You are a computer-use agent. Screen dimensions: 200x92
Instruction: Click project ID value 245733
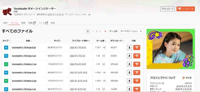click(188, 83)
